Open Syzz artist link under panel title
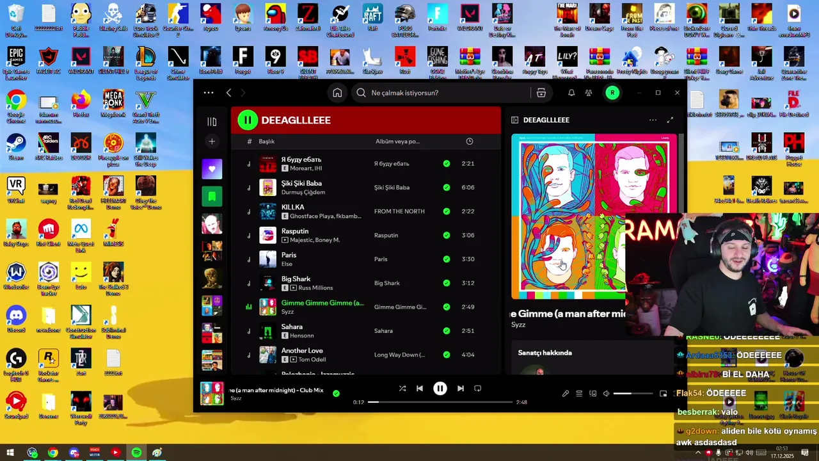 (518, 325)
